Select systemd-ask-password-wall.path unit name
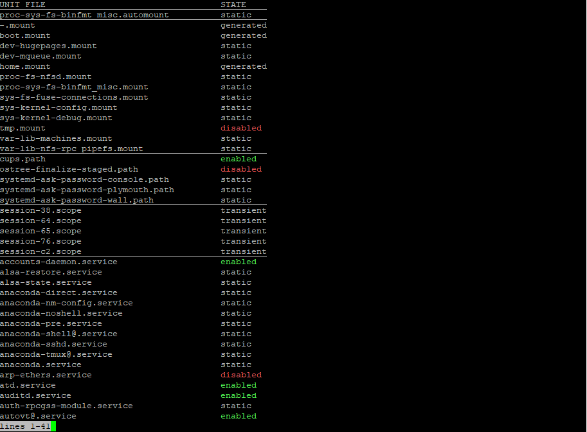This screenshot has height=432, width=587. pos(77,201)
